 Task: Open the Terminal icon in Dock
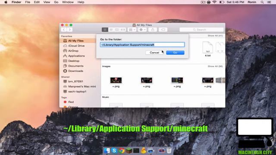[136, 151]
